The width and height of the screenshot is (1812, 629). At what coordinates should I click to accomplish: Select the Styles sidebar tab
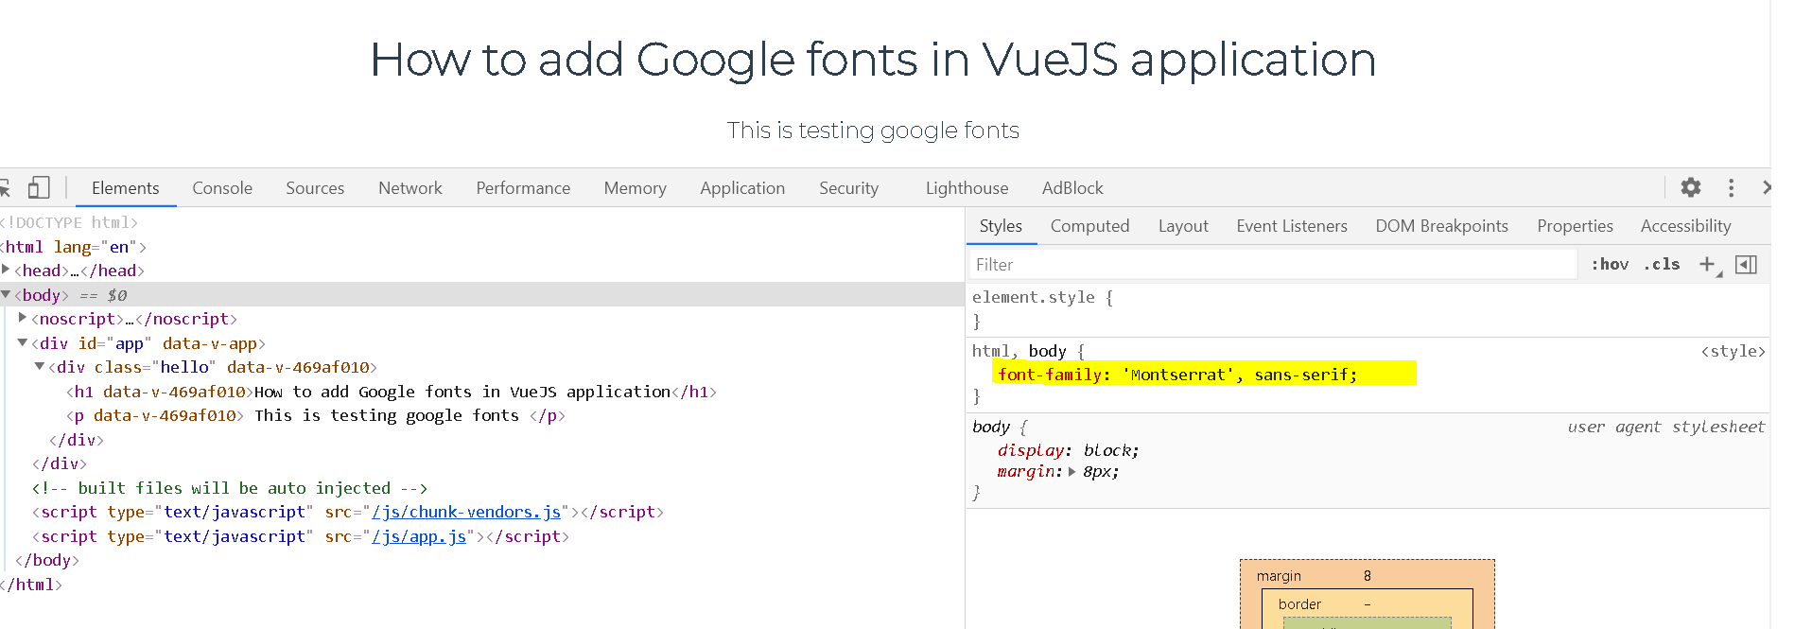click(1001, 225)
